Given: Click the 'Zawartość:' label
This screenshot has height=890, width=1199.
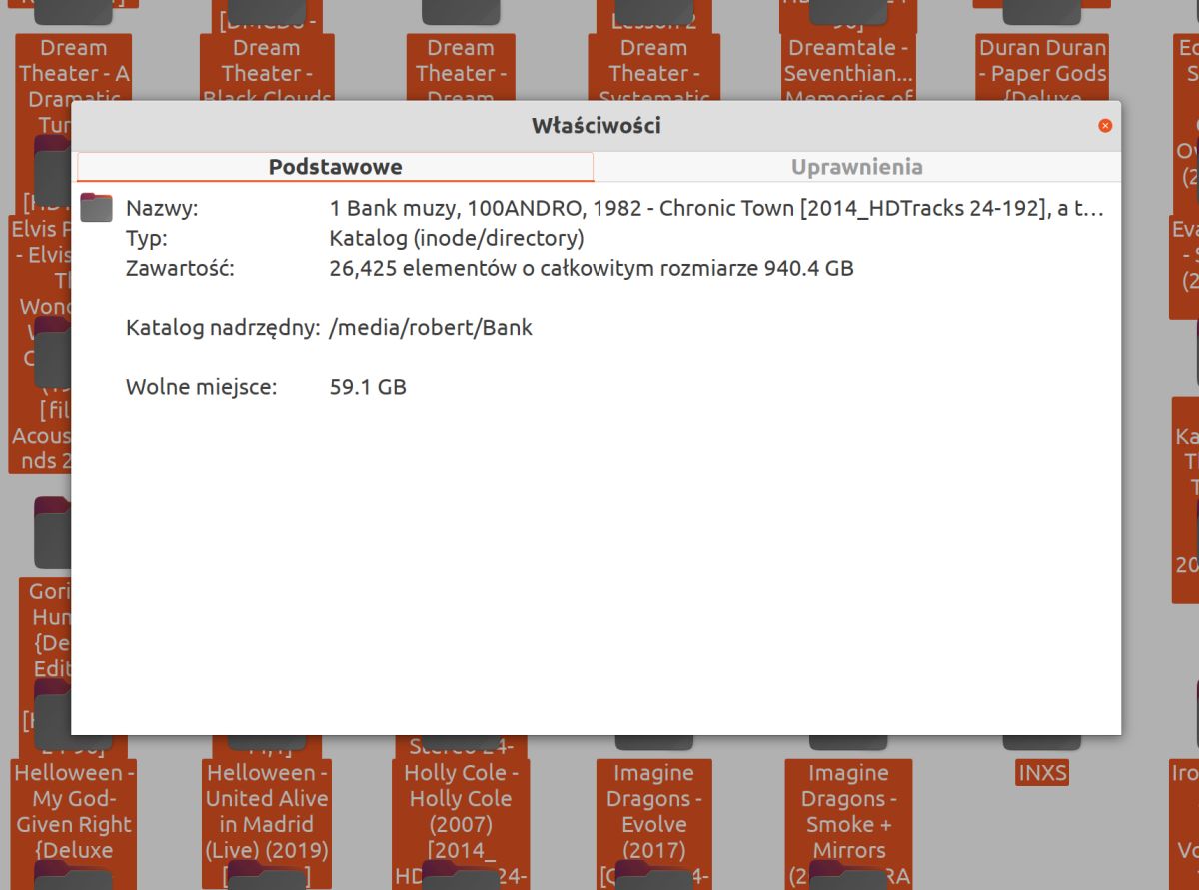Looking at the screenshot, I should (180, 268).
